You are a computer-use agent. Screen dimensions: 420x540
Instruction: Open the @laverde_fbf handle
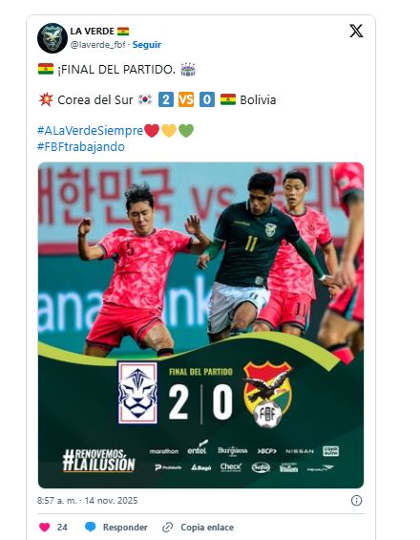coord(97,44)
